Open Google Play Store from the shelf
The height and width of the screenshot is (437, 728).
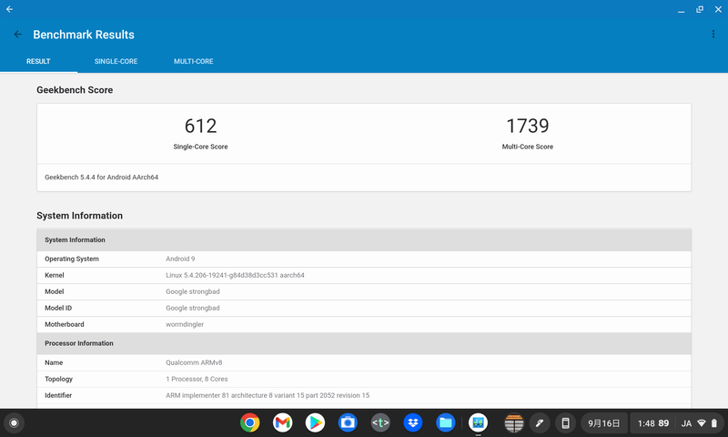click(x=315, y=423)
